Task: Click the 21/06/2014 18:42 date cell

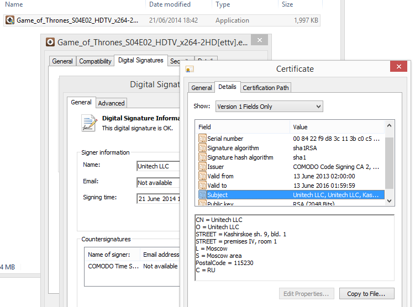Action: click(x=174, y=20)
